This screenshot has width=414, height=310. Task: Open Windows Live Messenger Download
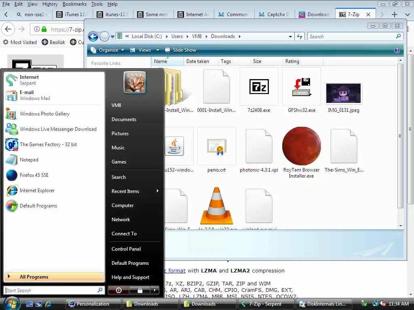click(54, 129)
